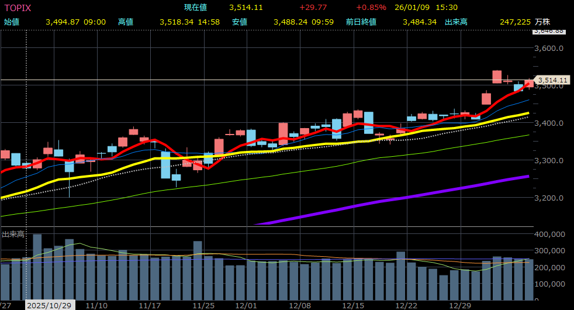Click the volume figure 247,225

click(x=515, y=22)
